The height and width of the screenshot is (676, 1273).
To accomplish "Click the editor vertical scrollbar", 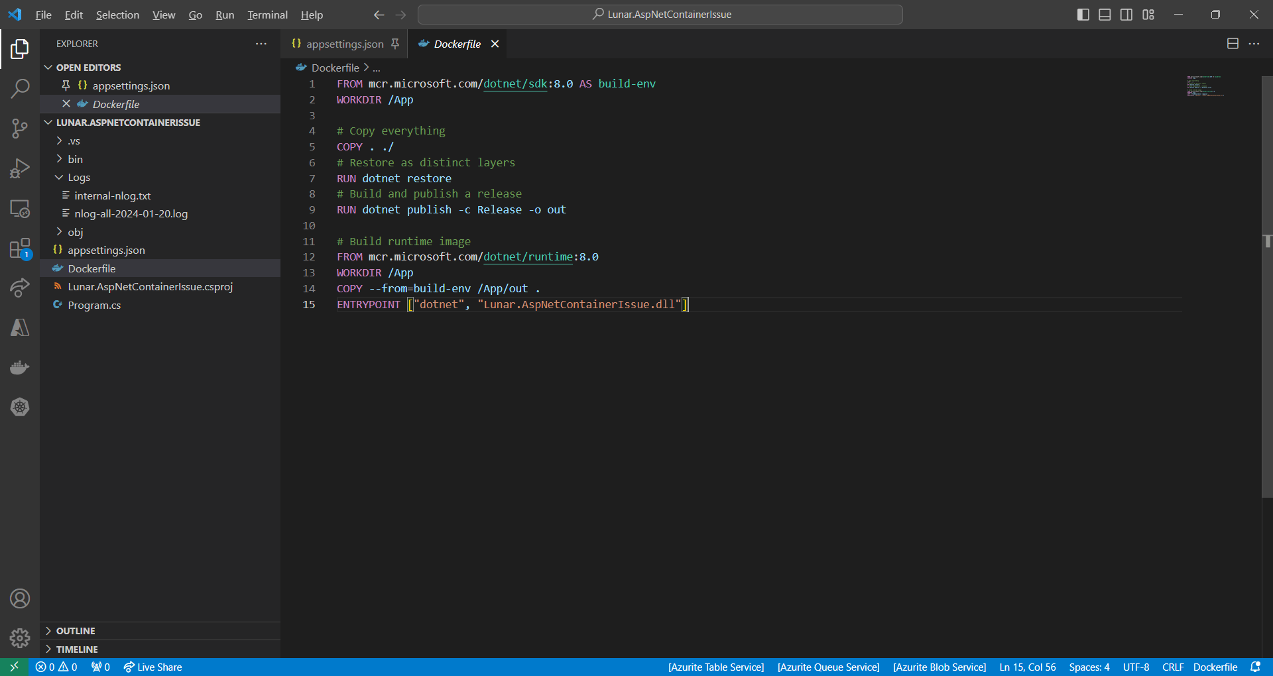I will coord(1267,286).
